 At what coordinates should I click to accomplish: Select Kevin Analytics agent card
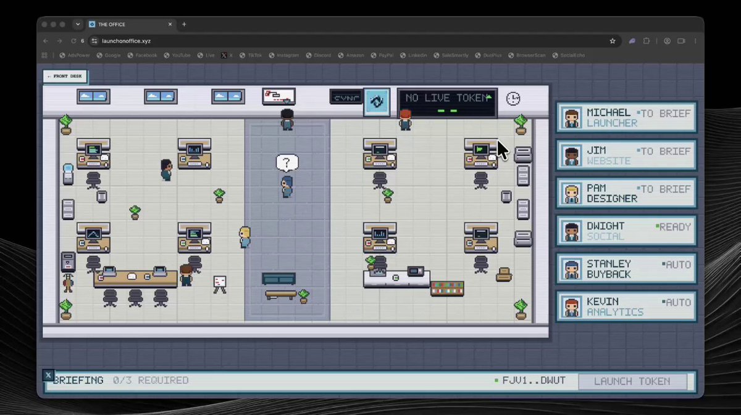pyautogui.click(x=627, y=306)
